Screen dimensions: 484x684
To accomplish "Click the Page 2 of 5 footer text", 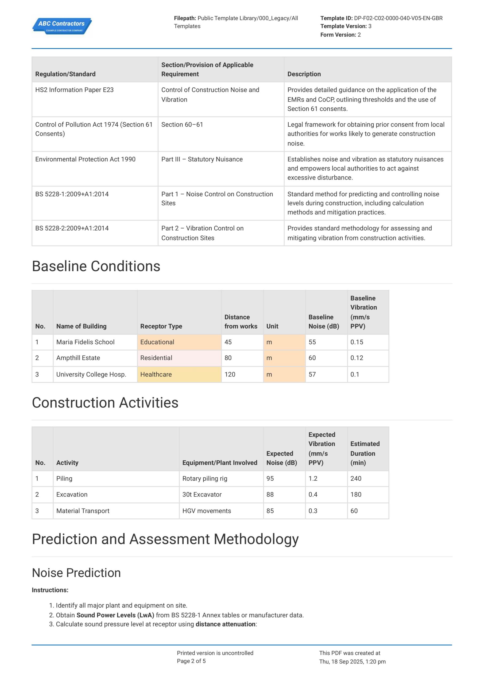I will click(x=191, y=661).
